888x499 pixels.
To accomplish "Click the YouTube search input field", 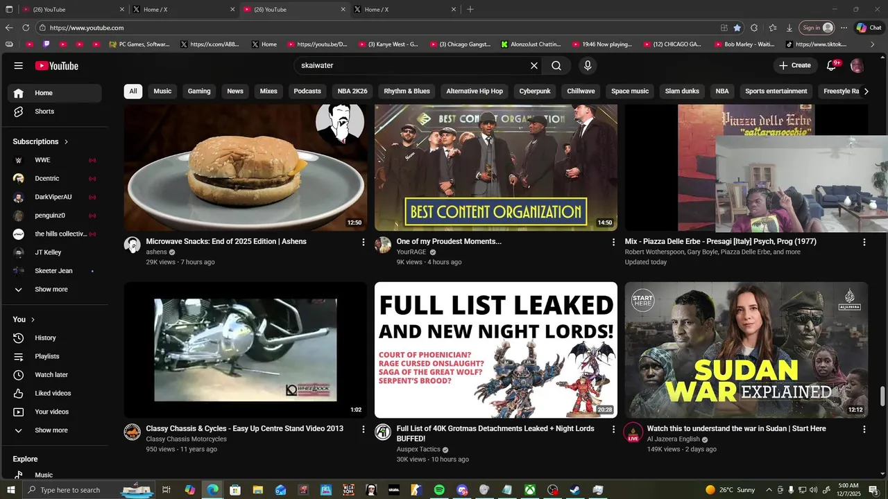I will (412, 66).
